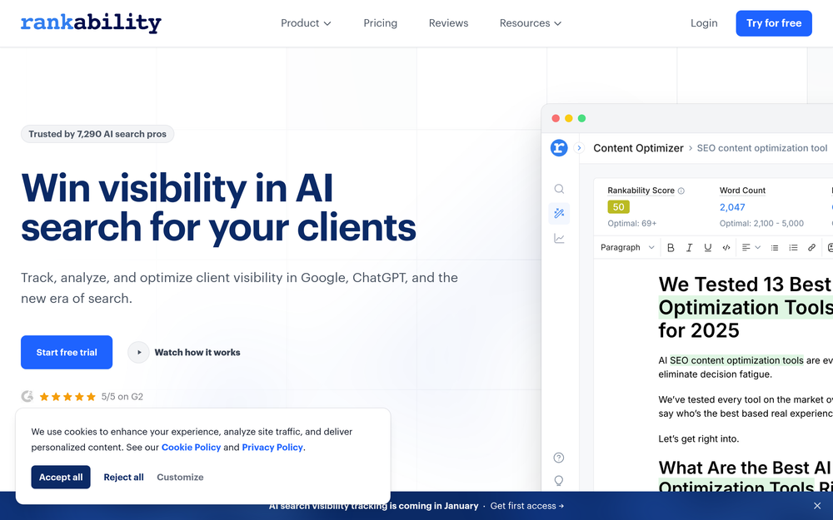
Task: Open the Pricing page
Action: 380,22
